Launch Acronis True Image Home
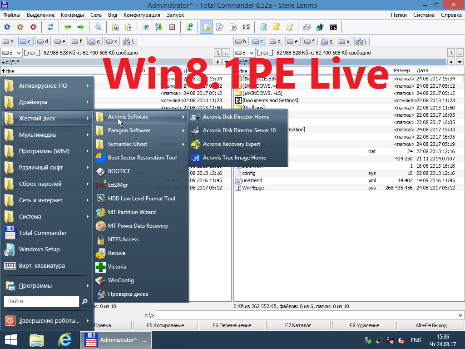The height and width of the screenshot is (349, 465). (x=238, y=158)
